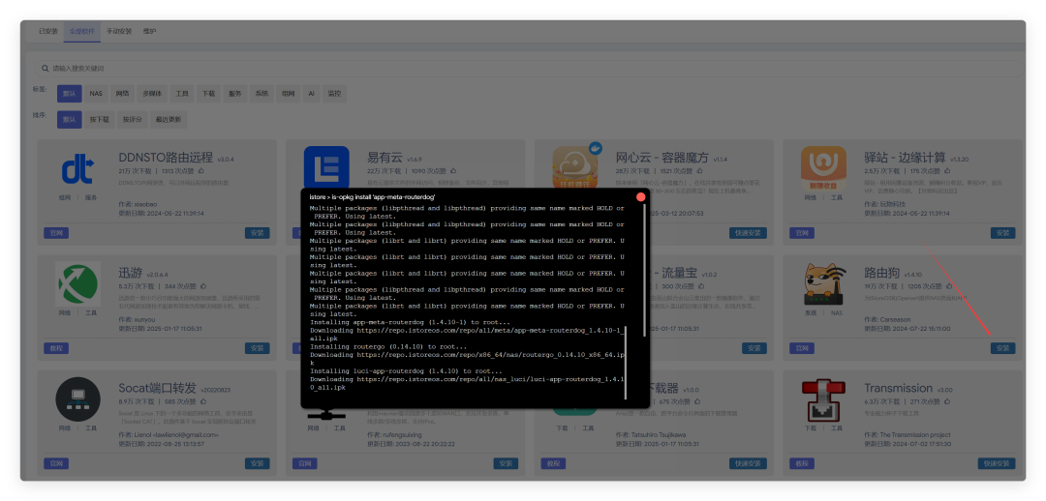The image size is (1046, 501).
Task: Click the DDNSTO路由远程 app logo
Action: pyautogui.click(x=78, y=169)
